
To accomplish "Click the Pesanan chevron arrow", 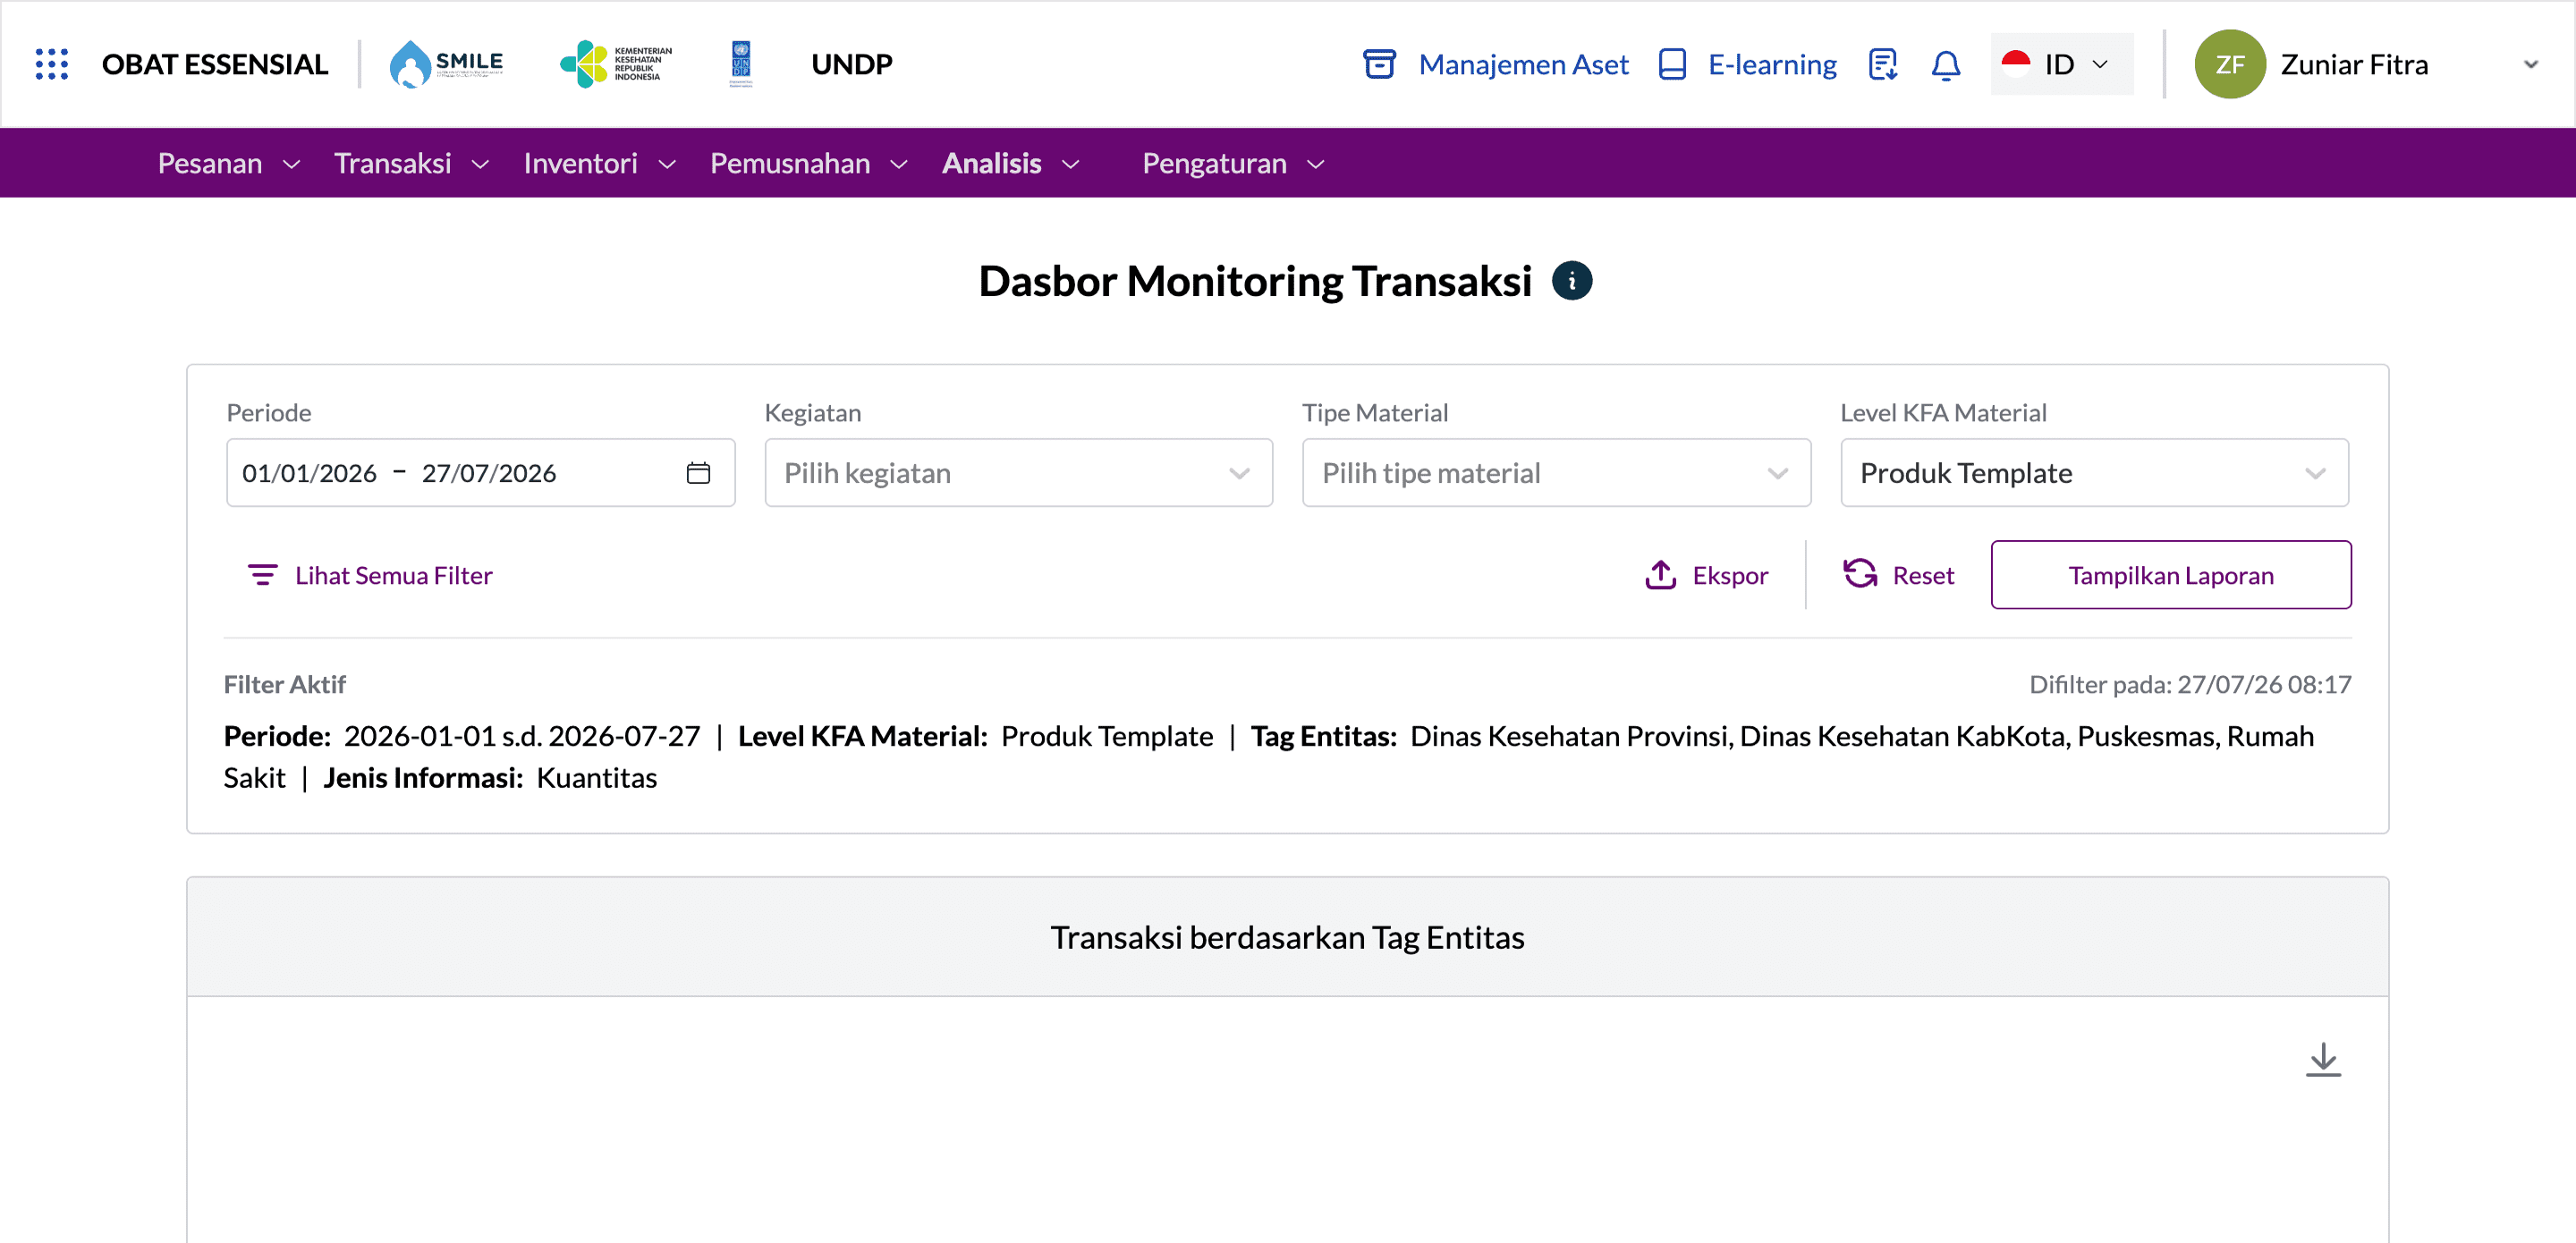I will [x=291, y=164].
